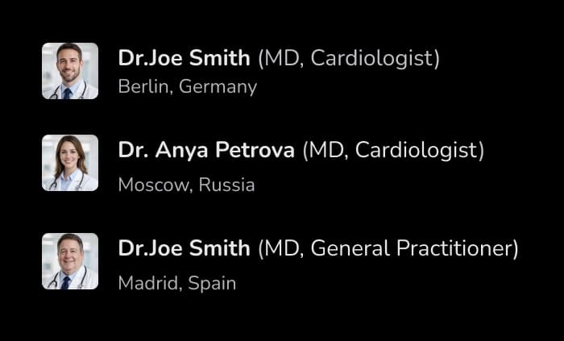Open Dr. Anya Petrova's name link

206,151
